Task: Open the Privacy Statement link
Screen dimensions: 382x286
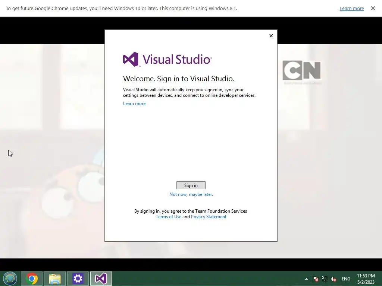Action: click(209, 217)
